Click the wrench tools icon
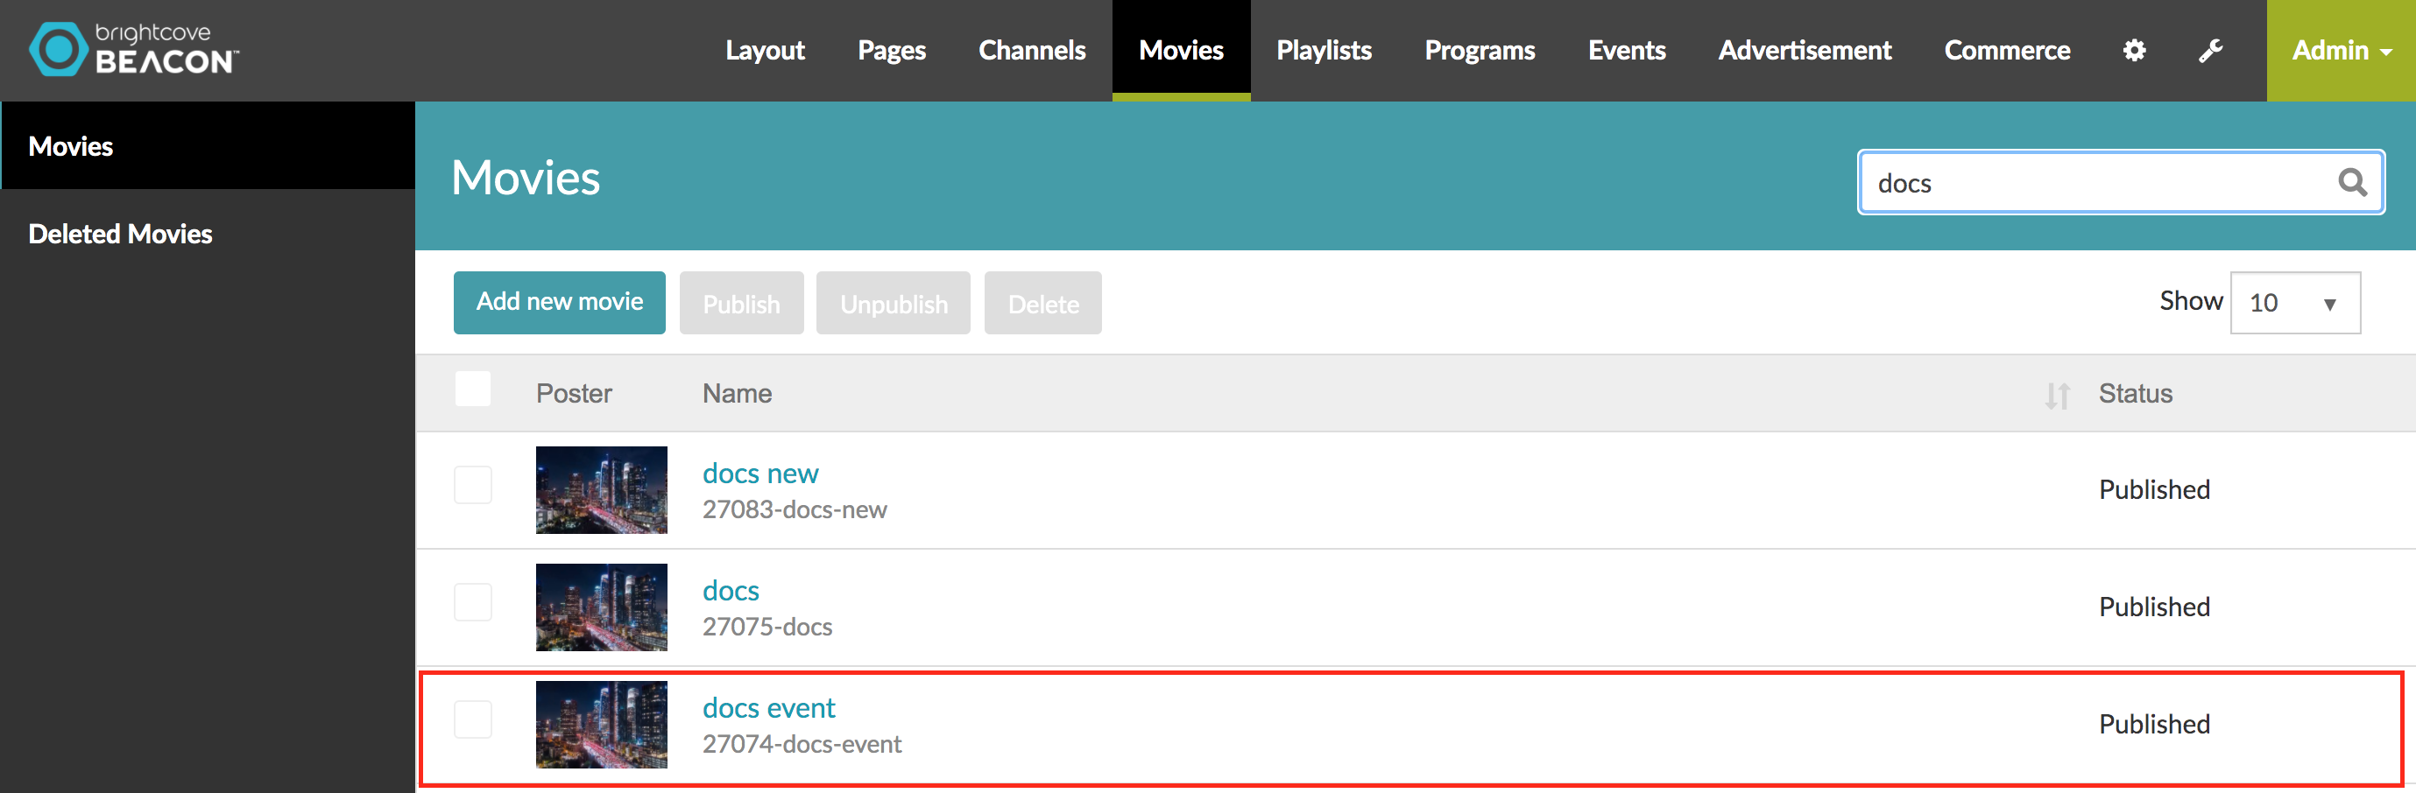2416x793 pixels. [2209, 51]
